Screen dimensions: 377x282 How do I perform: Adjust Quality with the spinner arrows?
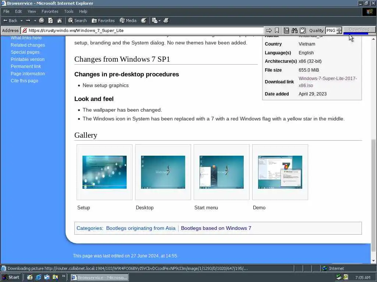tap(339, 30)
